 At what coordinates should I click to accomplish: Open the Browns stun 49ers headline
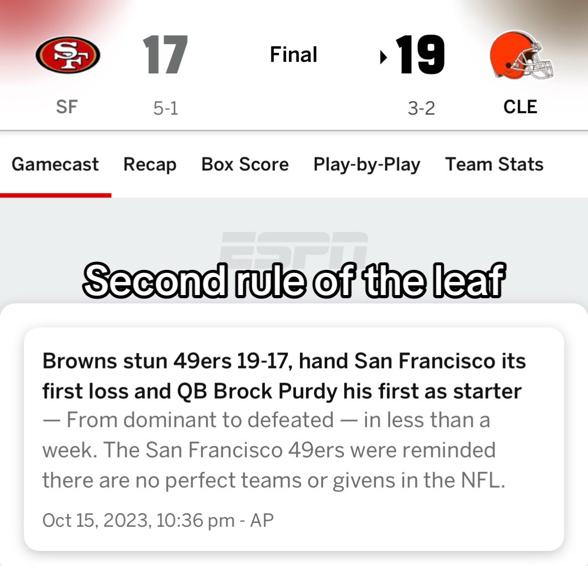tap(284, 376)
